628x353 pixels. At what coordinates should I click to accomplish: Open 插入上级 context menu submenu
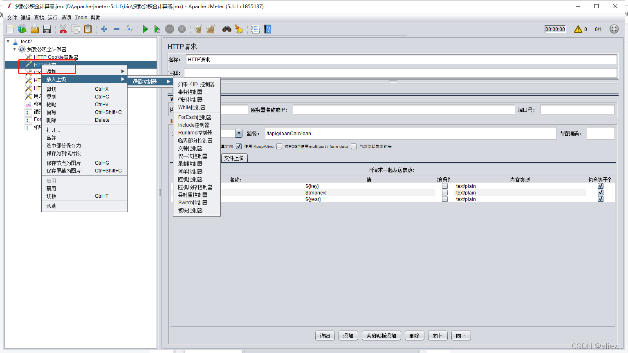85,79
